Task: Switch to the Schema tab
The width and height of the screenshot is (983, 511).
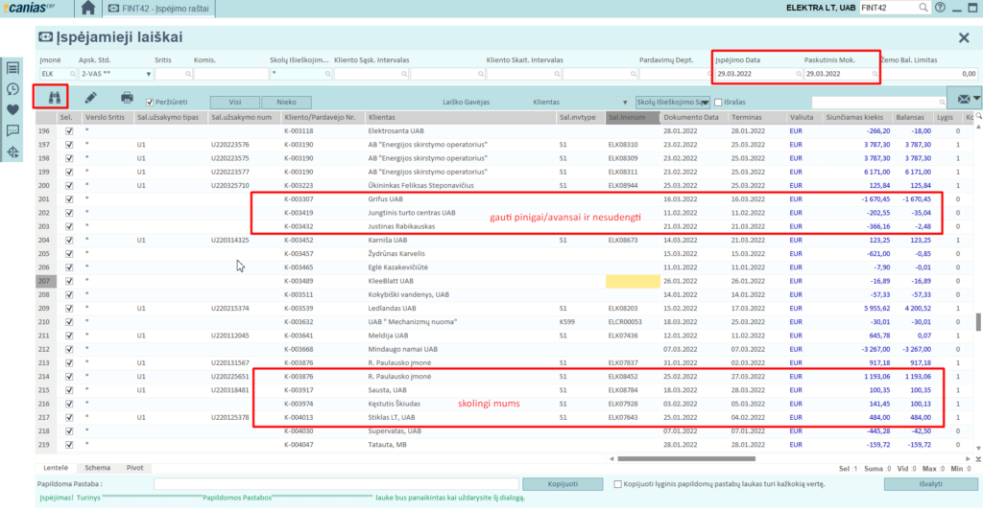Action: [97, 467]
